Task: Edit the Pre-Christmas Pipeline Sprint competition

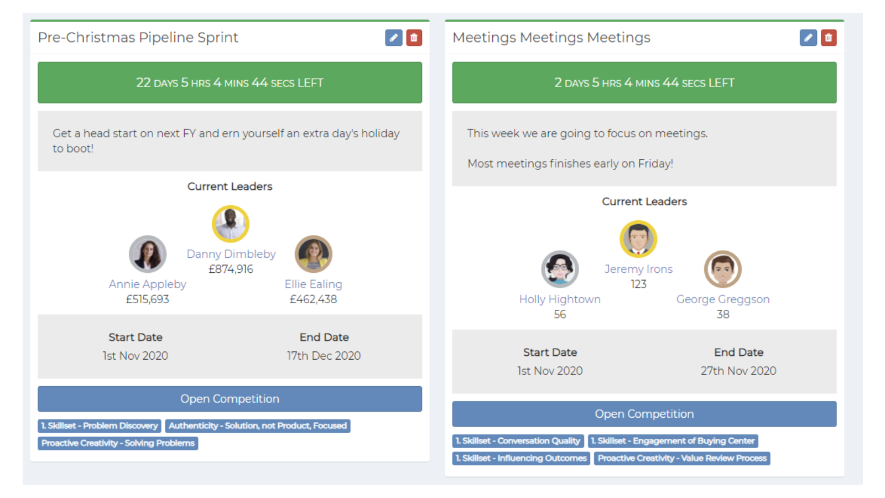Action: pyautogui.click(x=393, y=38)
